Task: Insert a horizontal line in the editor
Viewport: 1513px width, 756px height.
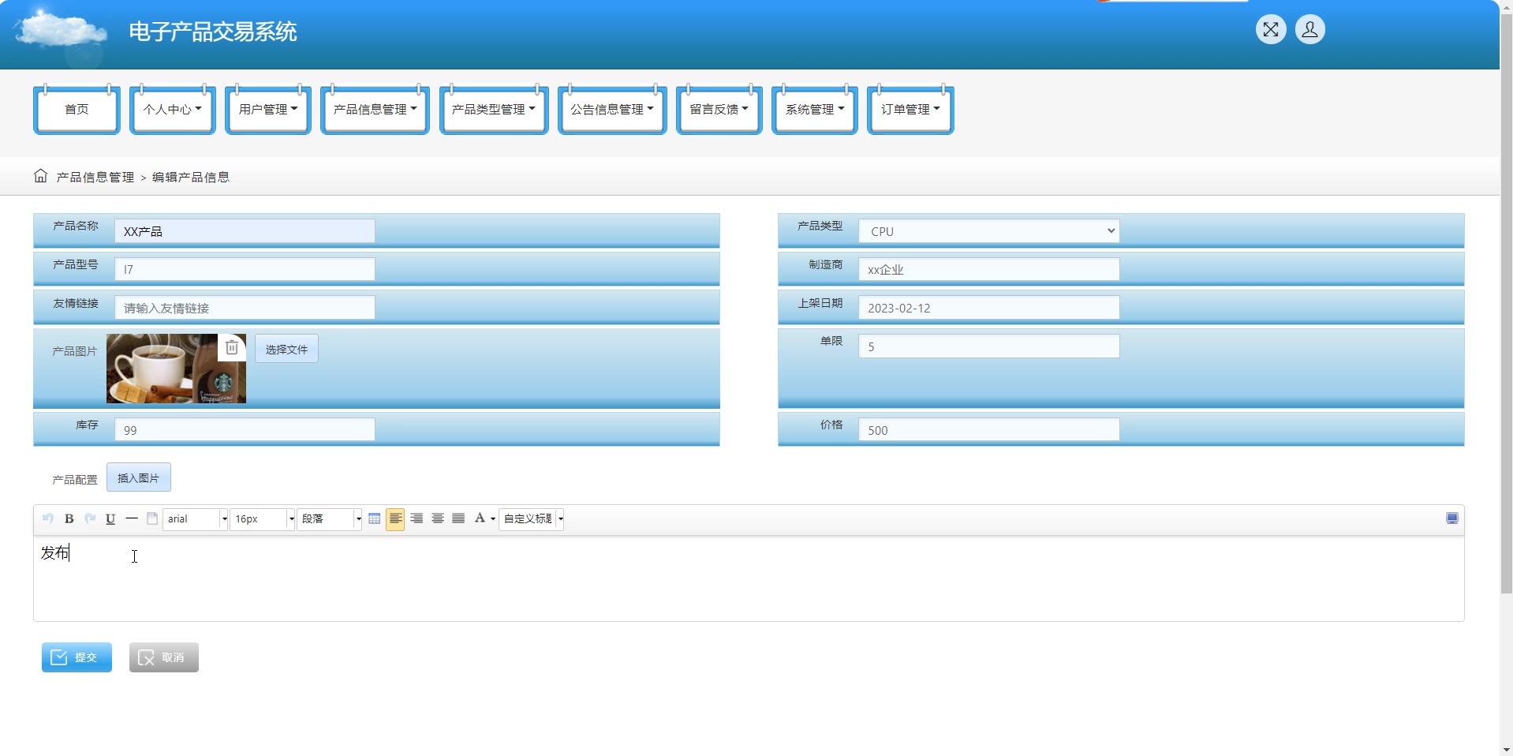Action: coord(132,518)
